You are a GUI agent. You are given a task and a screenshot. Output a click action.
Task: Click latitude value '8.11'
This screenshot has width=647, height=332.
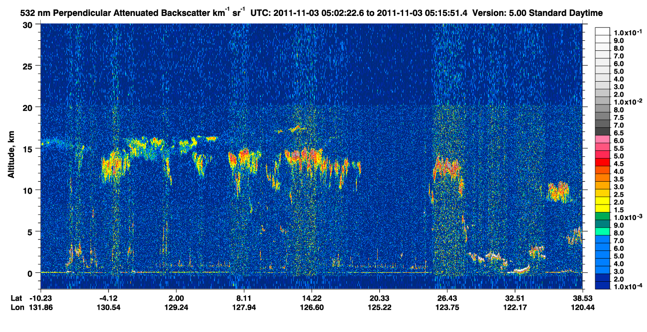pos(244,298)
